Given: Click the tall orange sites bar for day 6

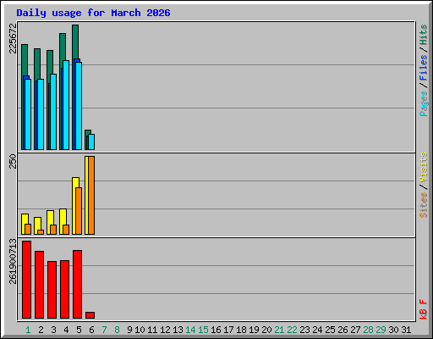Looking at the screenshot, I should [91, 195].
